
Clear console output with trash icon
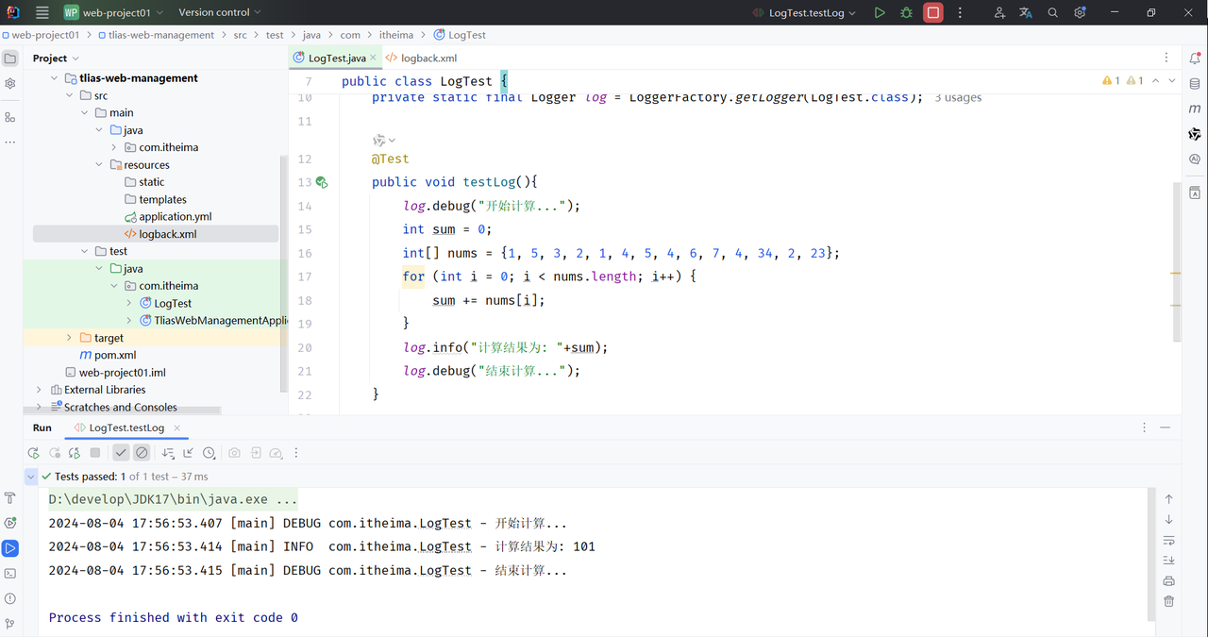[1168, 601]
